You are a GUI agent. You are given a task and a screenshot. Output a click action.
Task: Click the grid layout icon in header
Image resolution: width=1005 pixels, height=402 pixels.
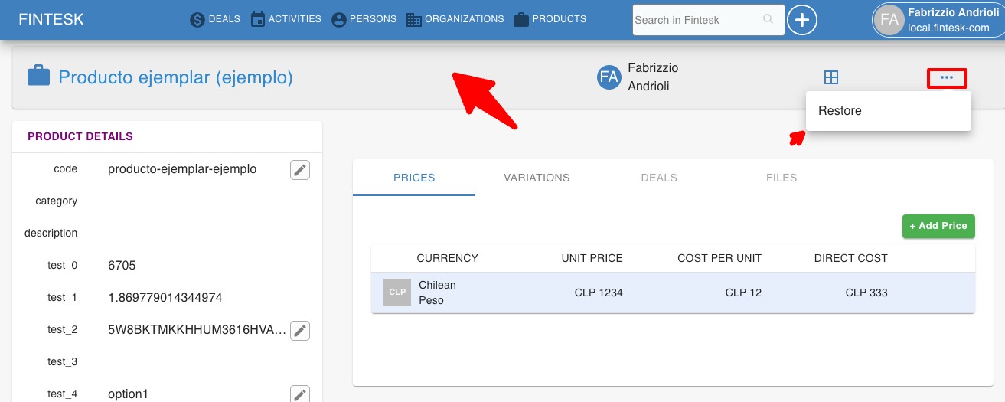pyautogui.click(x=831, y=77)
